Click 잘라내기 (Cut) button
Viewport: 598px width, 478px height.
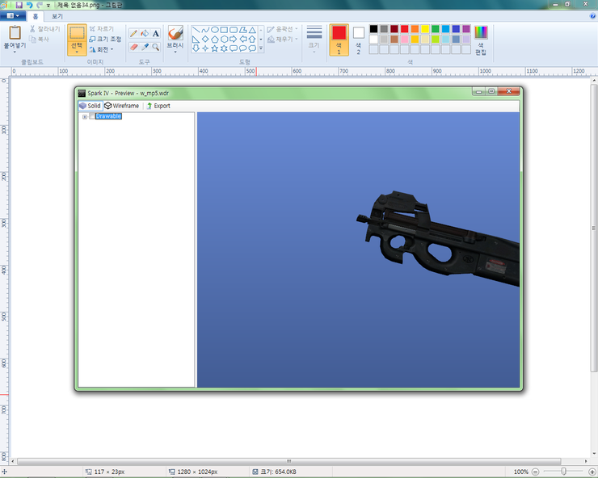click(45, 29)
